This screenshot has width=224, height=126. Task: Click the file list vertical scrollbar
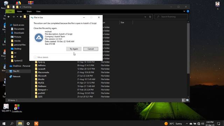[188, 48]
